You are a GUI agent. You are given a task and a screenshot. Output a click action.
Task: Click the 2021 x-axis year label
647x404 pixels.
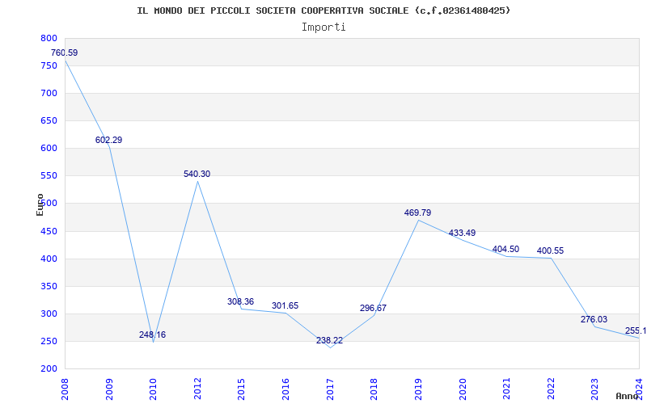click(x=507, y=389)
